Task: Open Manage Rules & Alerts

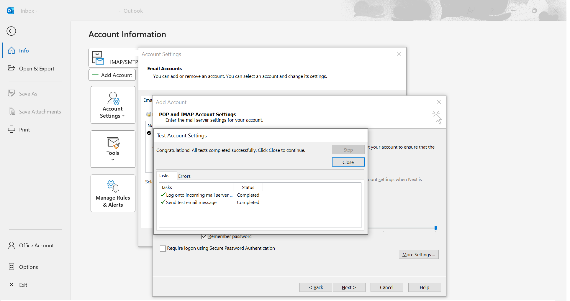Action: (113, 193)
